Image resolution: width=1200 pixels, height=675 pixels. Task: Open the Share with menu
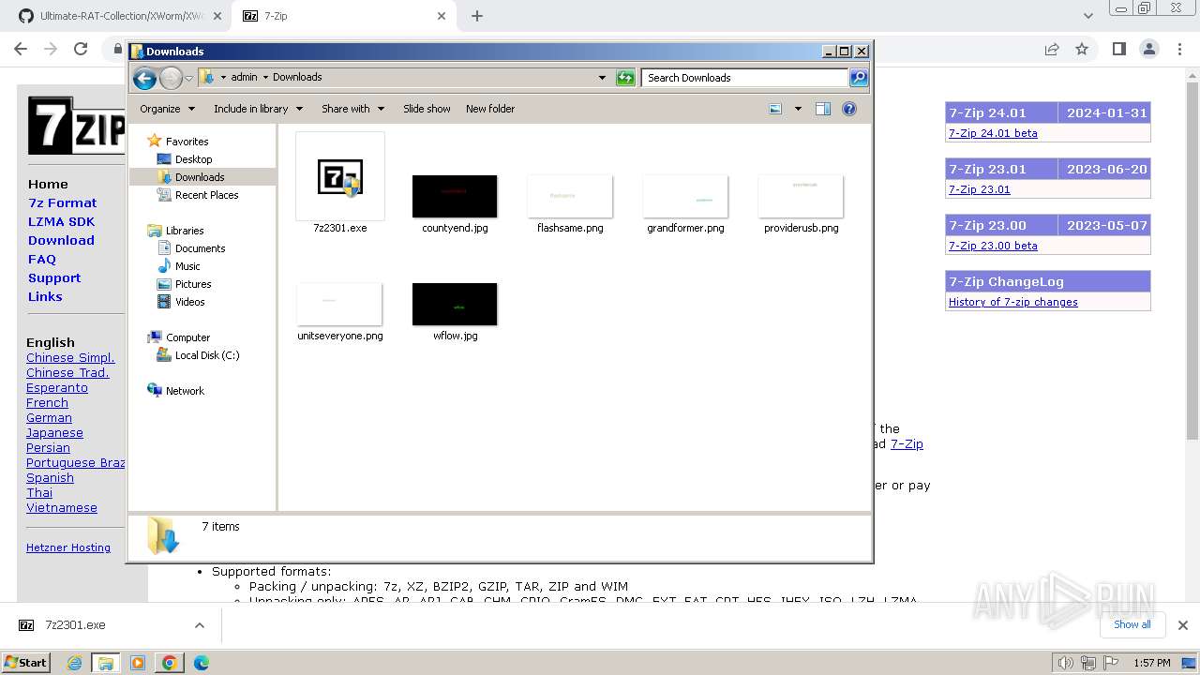(352, 109)
